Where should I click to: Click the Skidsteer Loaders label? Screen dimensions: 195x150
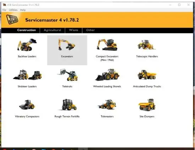coord(27,86)
